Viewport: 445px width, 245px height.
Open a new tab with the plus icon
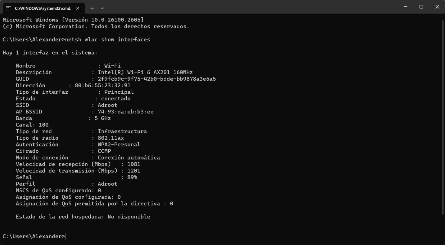[92, 8]
